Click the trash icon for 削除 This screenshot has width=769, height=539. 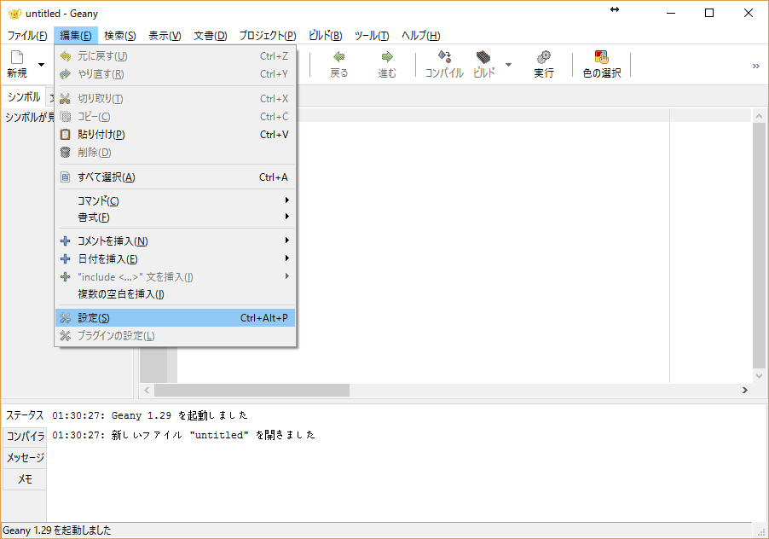(66, 152)
